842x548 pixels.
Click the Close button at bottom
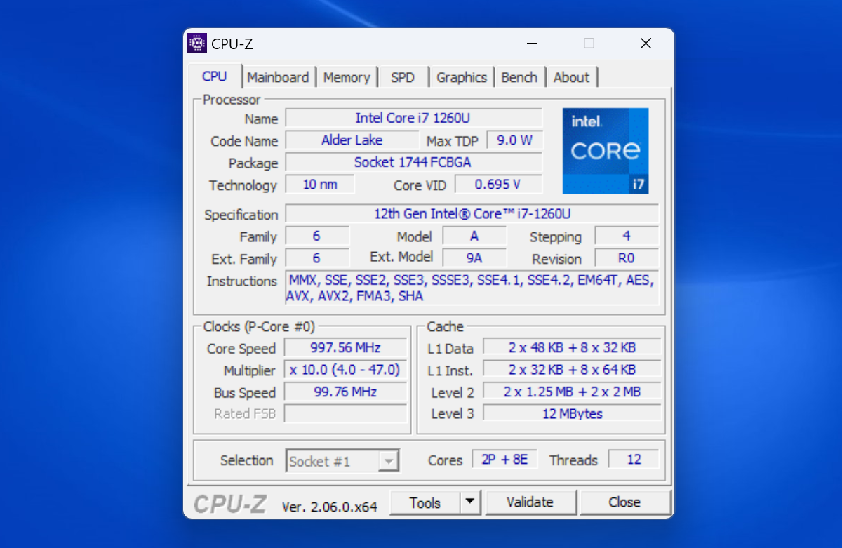click(624, 502)
